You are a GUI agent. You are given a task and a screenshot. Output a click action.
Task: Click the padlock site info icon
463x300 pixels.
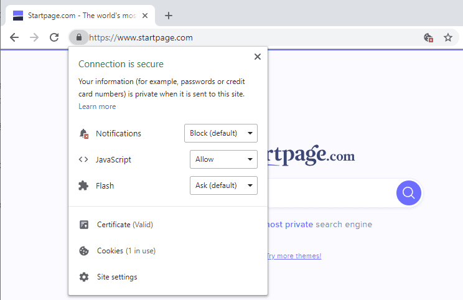79,37
